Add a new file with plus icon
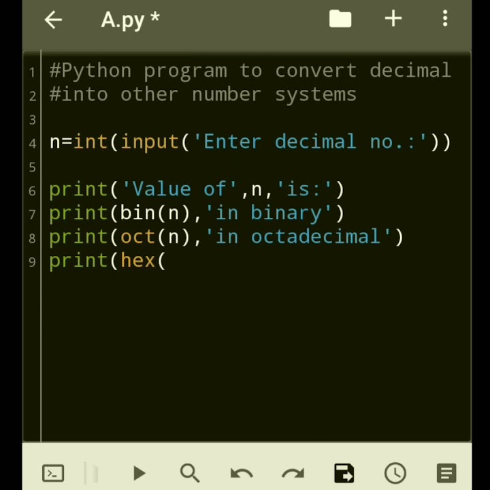 pyautogui.click(x=393, y=19)
